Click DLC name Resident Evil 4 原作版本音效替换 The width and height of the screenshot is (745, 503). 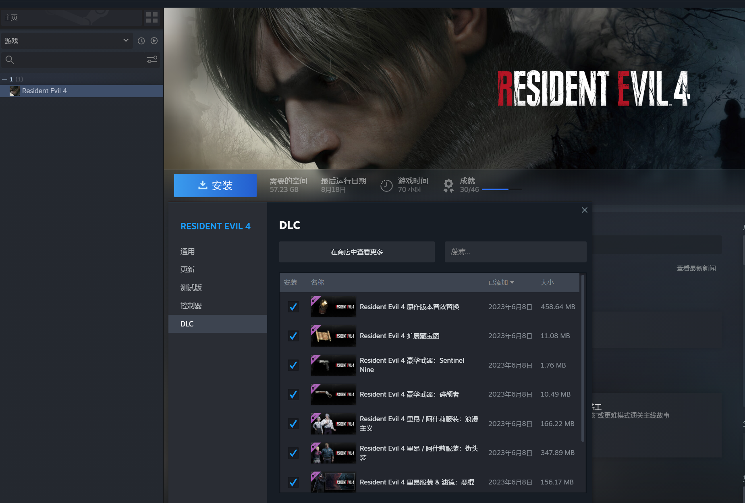[409, 307]
